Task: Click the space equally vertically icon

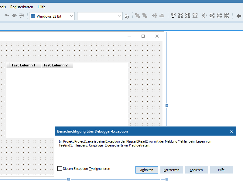Action: click(x=204, y=16)
